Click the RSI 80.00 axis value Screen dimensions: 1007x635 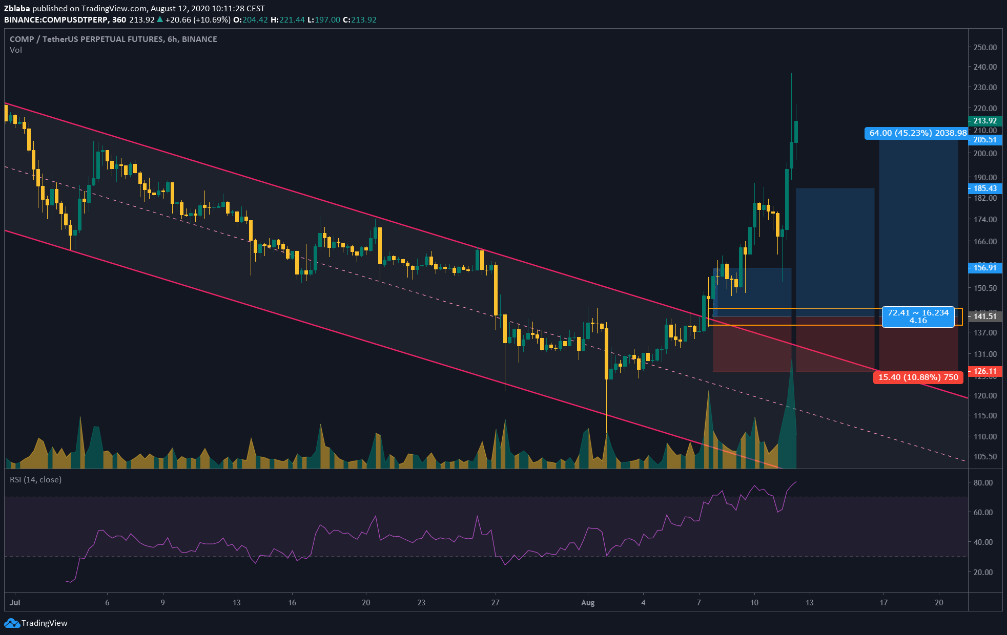pyautogui.click(x=983, y=482)
